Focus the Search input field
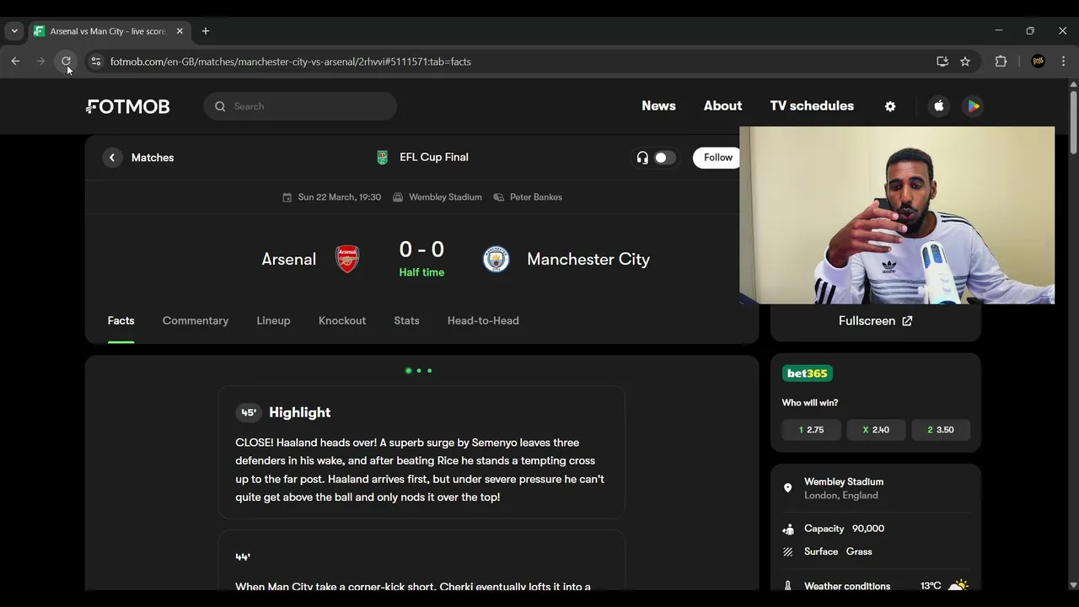Viewport: 1079px width, 607px height. [x=300, y=106]
